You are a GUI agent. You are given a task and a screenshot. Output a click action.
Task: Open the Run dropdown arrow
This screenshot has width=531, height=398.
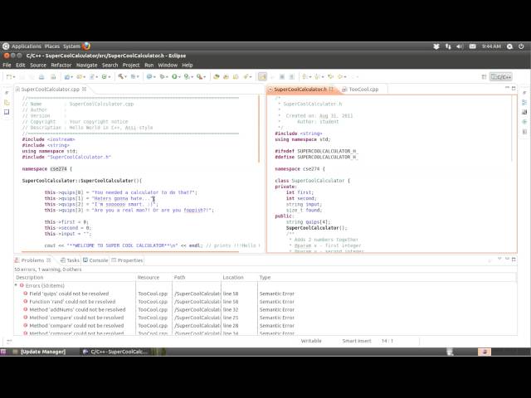click(x=179, y=77)
